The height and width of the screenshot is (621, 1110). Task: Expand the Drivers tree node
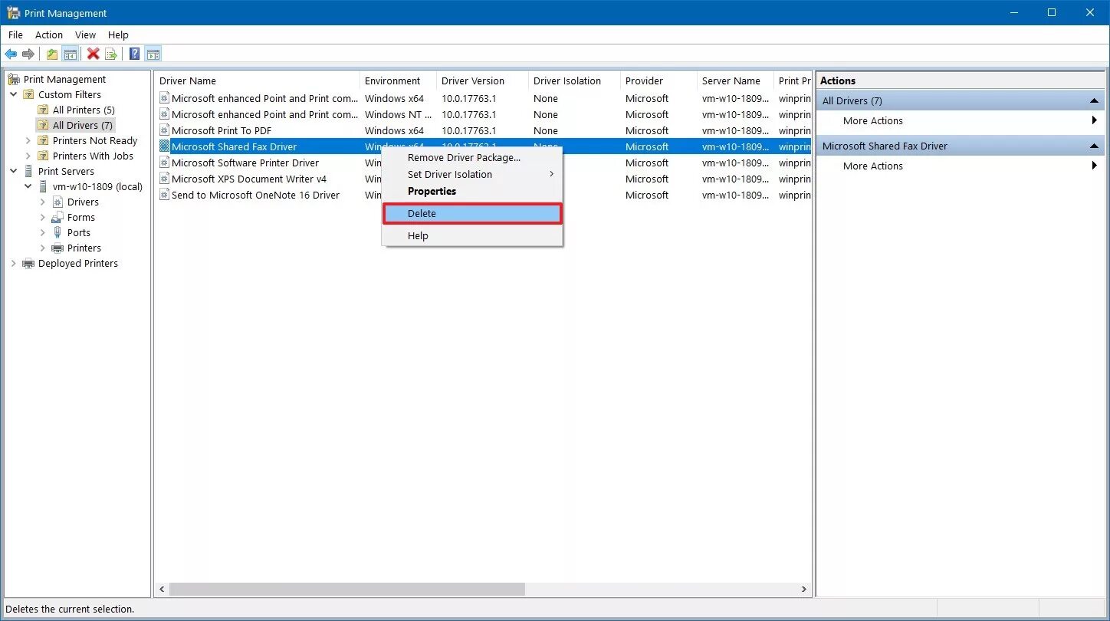(43, 202)
